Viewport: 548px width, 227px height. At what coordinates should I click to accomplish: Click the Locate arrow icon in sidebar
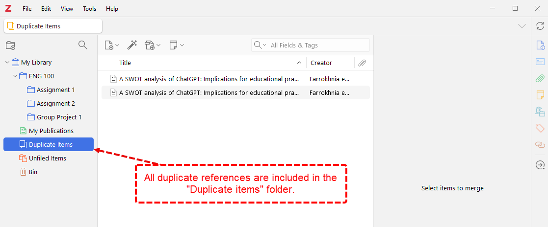point(540,165)
